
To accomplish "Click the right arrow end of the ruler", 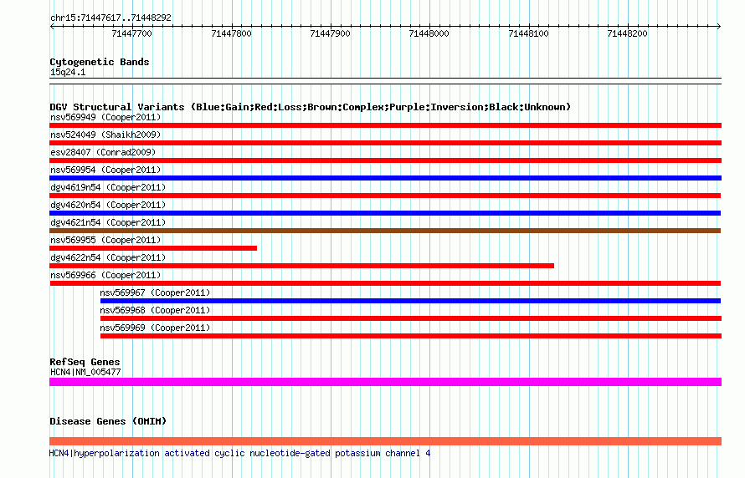I will tap(718, 26).
